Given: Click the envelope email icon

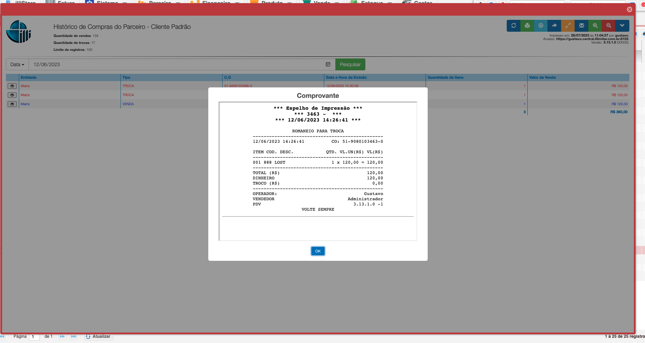Looking at the screenshot, I should 581,25.
